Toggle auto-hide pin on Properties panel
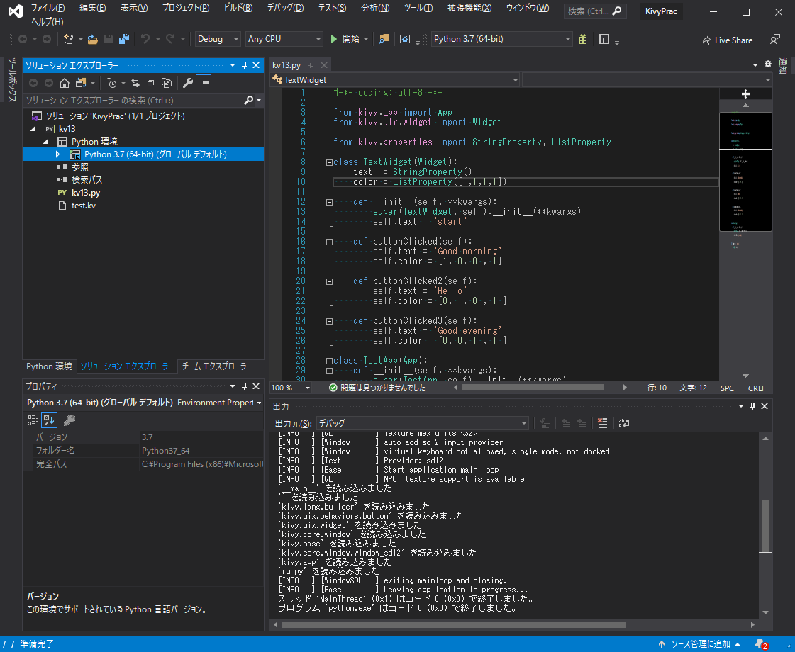Image resolution: width=795 pixels, height=652 pixels. [245, 386]
